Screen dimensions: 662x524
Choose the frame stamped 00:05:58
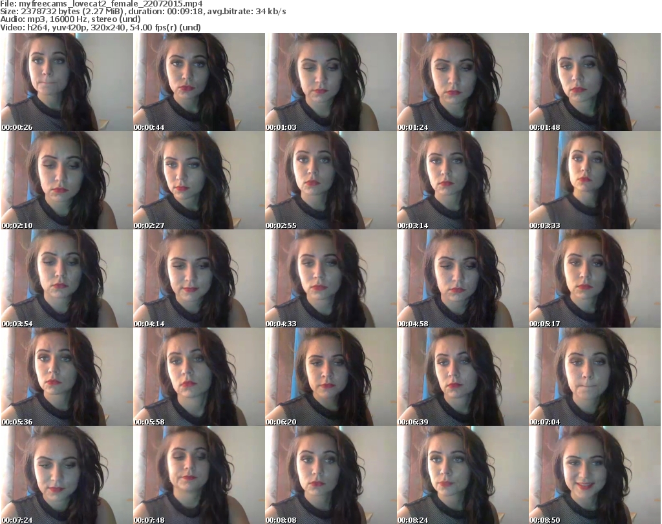click(199, 377)
